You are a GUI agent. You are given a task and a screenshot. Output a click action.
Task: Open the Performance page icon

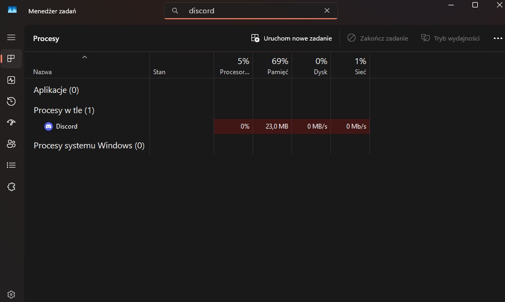pyautogui.click(x=11, y=80)
